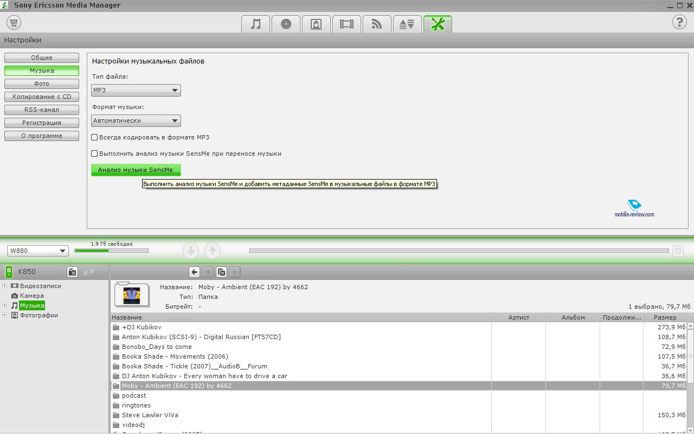Open the Общие settings section

coord(42,58)
